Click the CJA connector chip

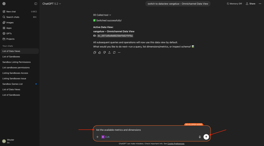(105, 137)
